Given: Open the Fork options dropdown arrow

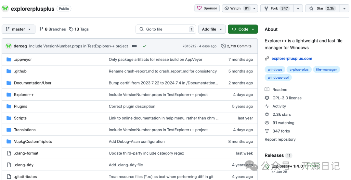Looking at the screenshot, I should pos(298,8).
